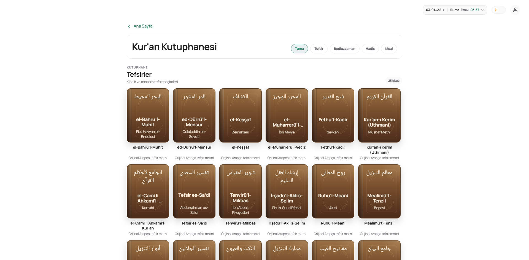Collapse the clock chevron beside 03:04:22

[443, 10]
